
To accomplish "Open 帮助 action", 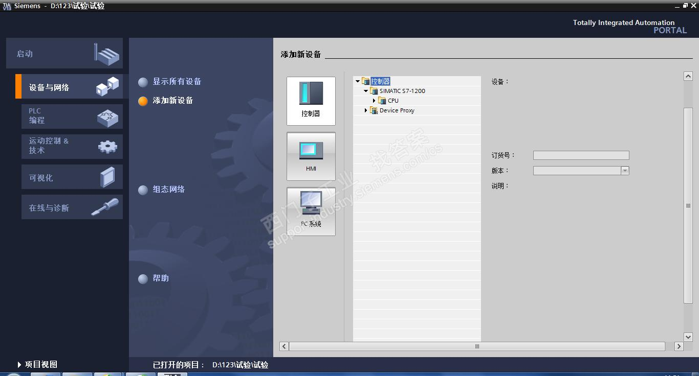I will [161, 278].
